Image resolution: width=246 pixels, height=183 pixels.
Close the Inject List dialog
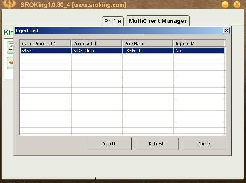click(x=226, y=31)
